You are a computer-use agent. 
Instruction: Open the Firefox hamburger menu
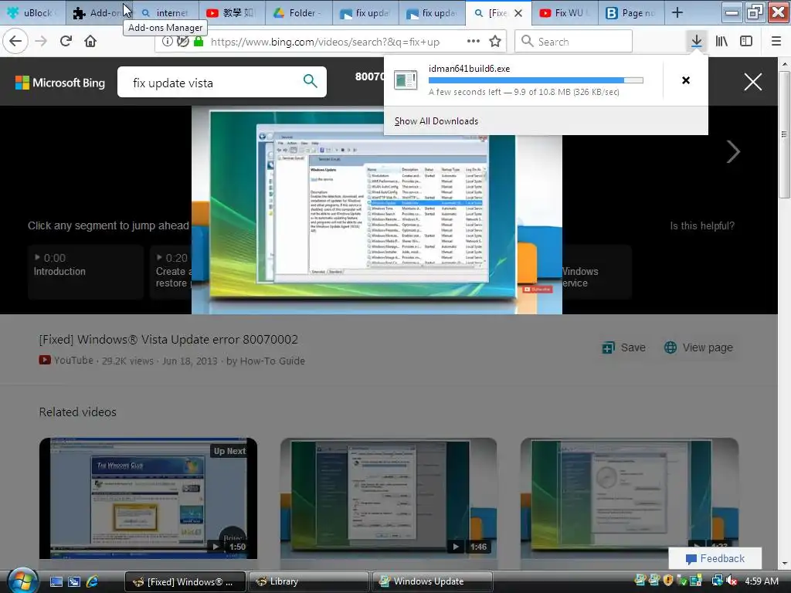(x=776, y=42)
